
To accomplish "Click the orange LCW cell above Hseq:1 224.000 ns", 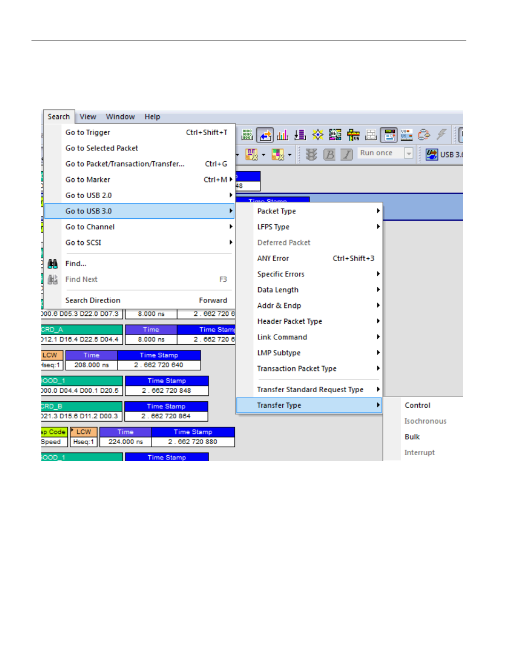I will (84, 432).
